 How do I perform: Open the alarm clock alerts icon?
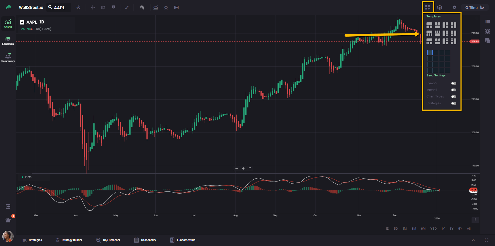pos(488,31)
